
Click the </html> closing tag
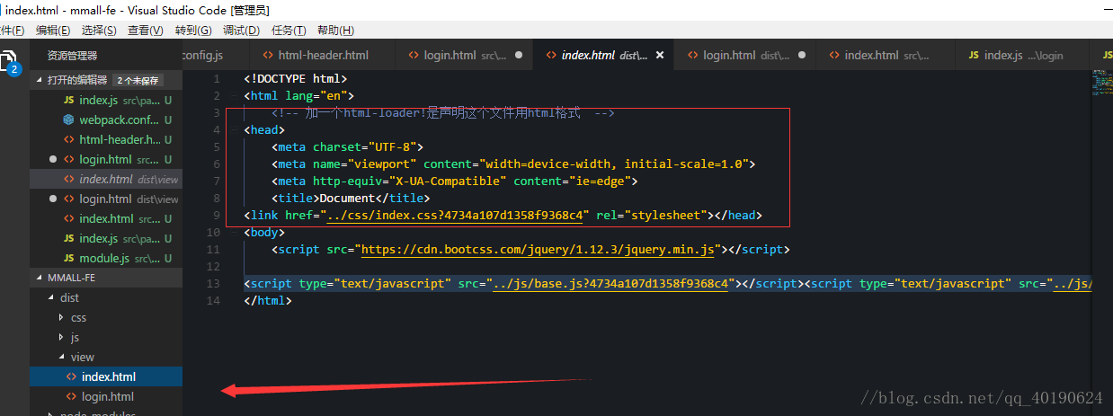tap(268, 300)
